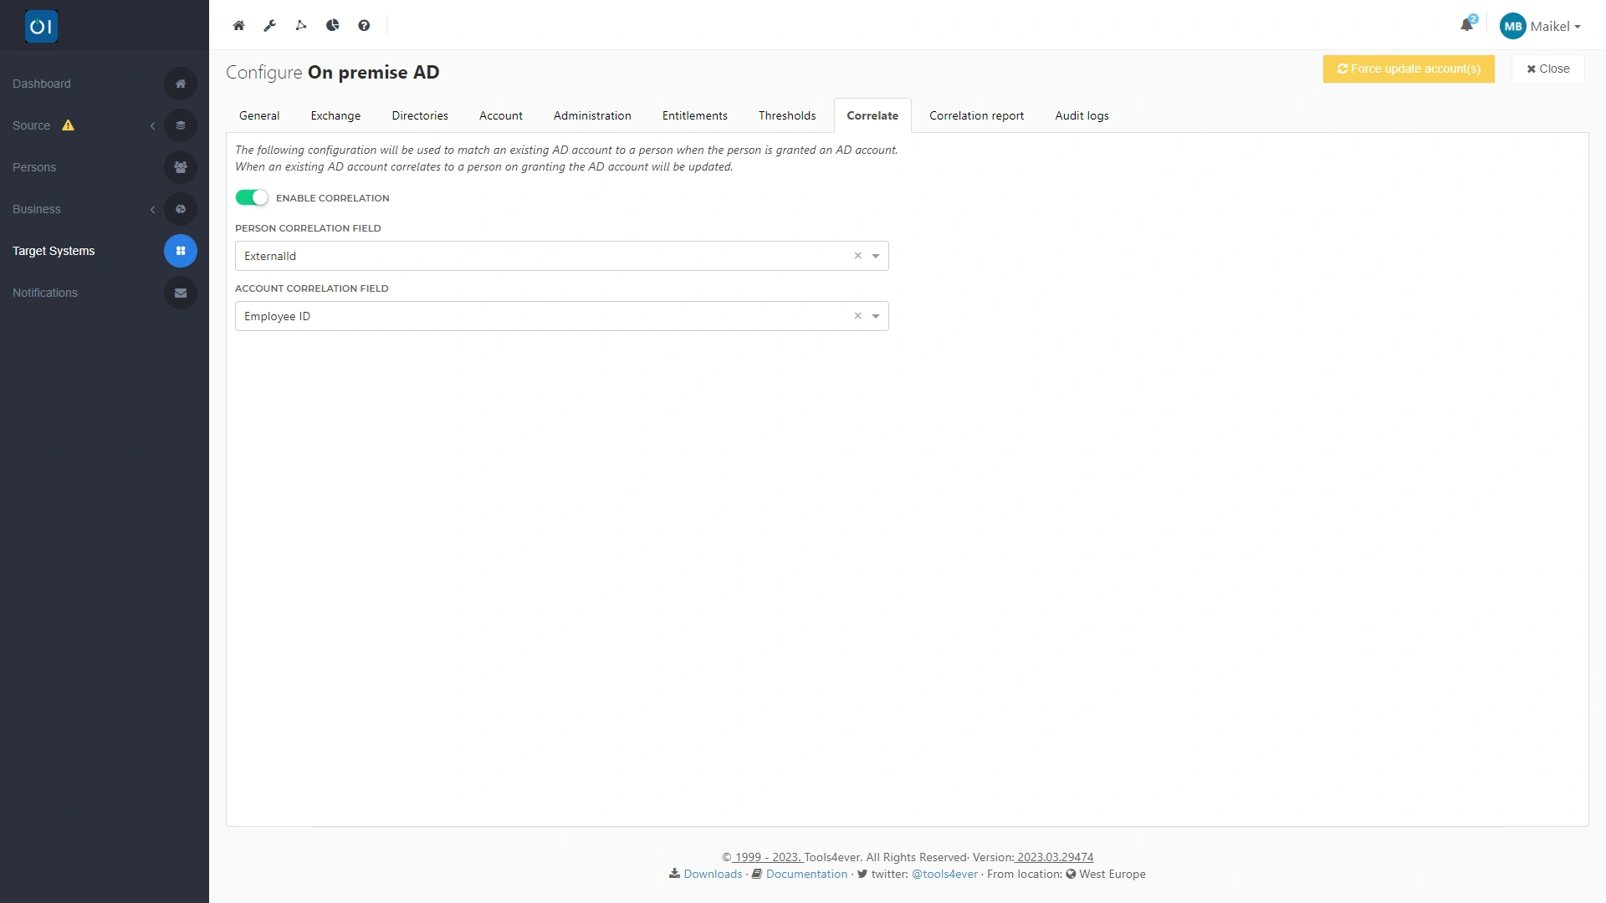Click the version 2023.03.29474 link

click(1054, 857)
